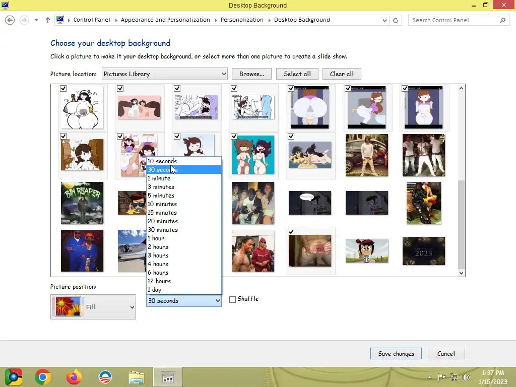Viewport: 516px width, 387px height.
Task: Click the Control Panel breadcrumb
Action: (x=92, y=20)
